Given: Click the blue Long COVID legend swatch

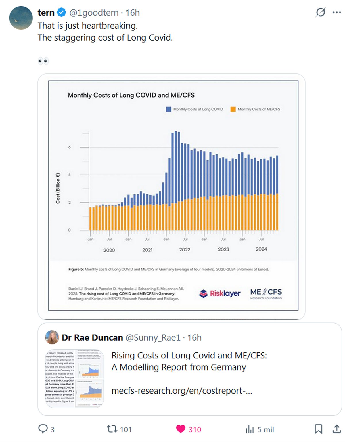Looking at the screenshot, I should tap(168, 109).
